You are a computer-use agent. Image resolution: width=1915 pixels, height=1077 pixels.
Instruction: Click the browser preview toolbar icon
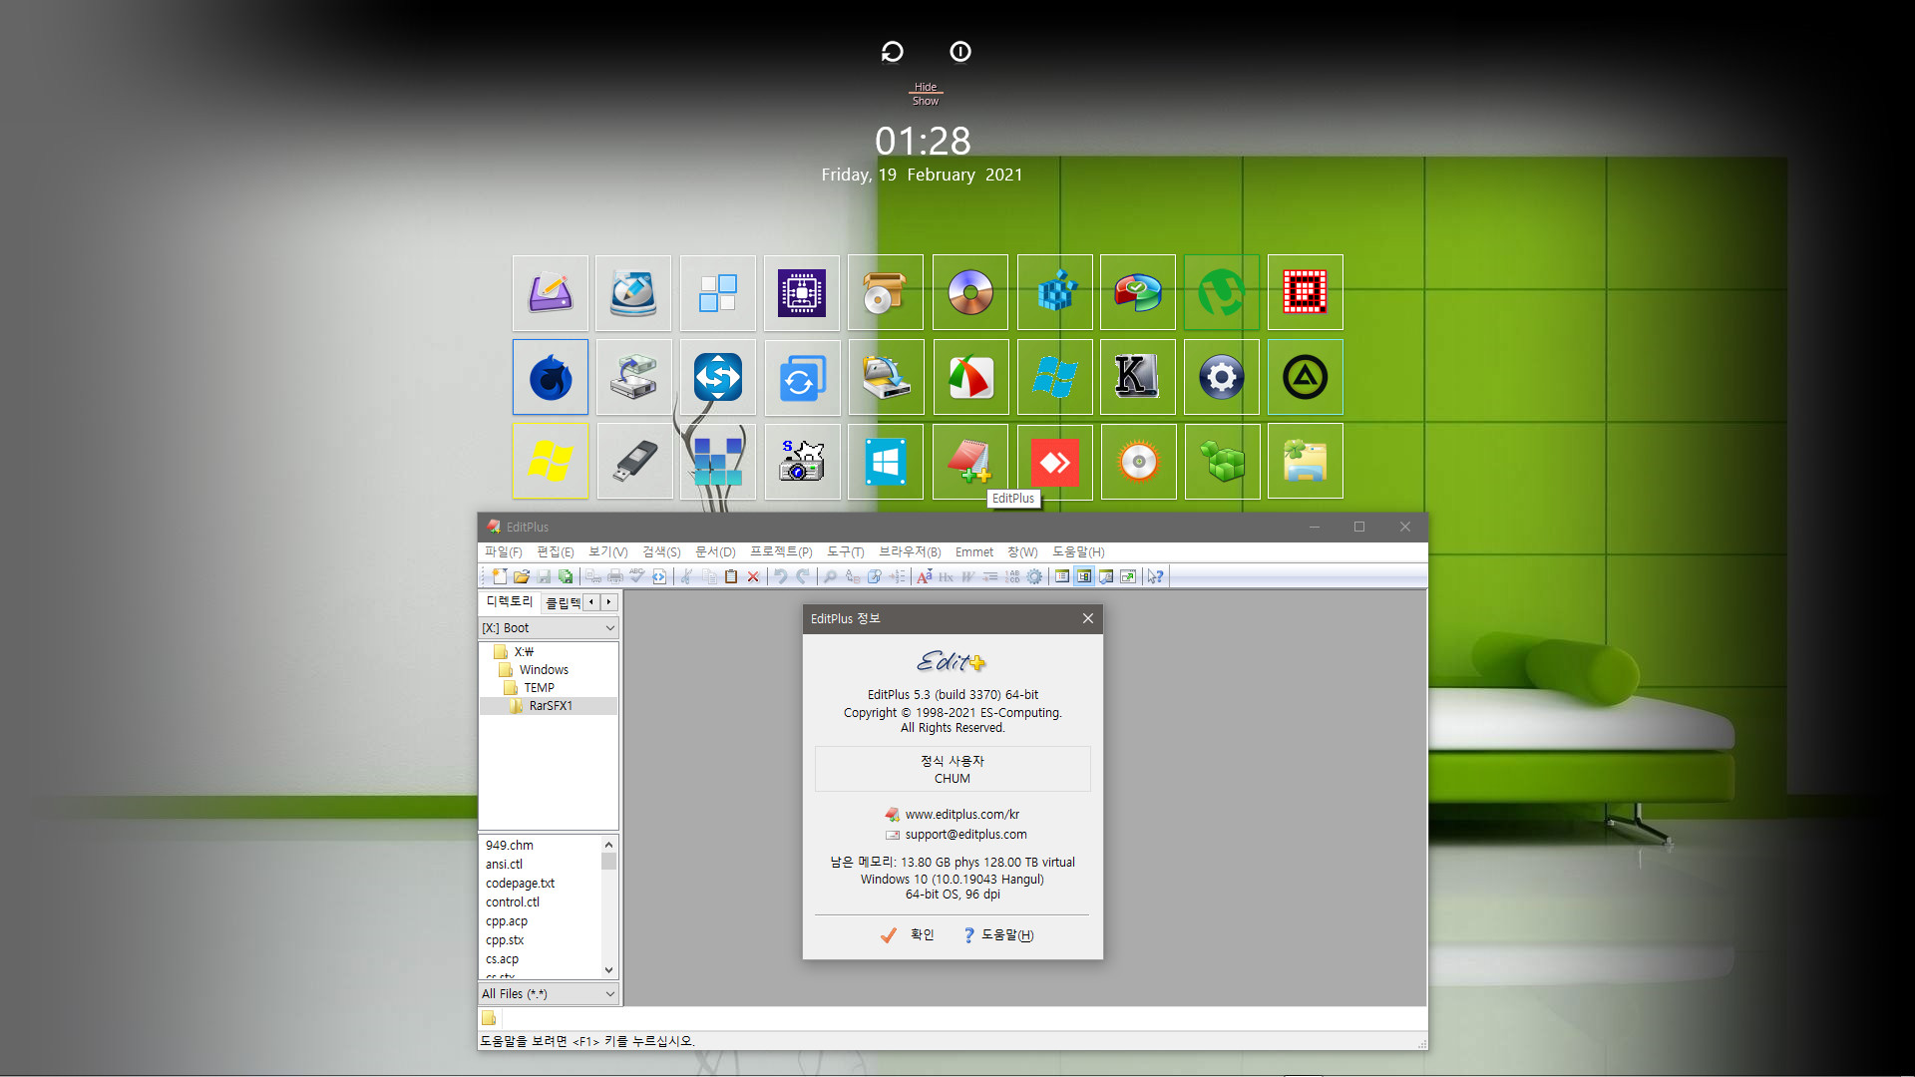click(x=659, y=576)
